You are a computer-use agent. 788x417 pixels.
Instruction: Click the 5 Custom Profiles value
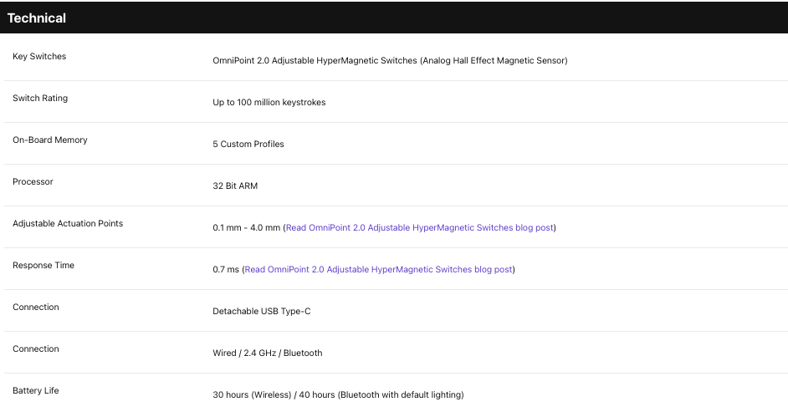[248, 144]
